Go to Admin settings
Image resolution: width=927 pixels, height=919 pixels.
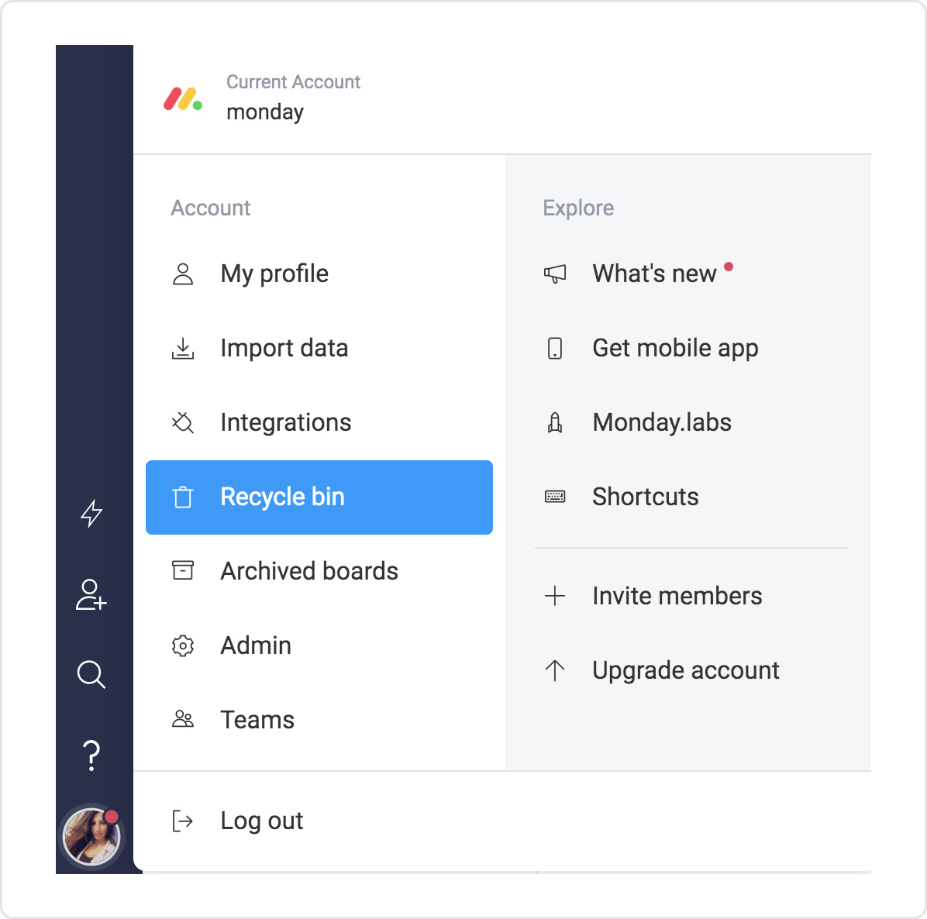319,646
